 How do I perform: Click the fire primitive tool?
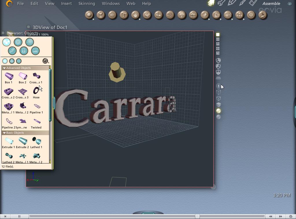135,15
